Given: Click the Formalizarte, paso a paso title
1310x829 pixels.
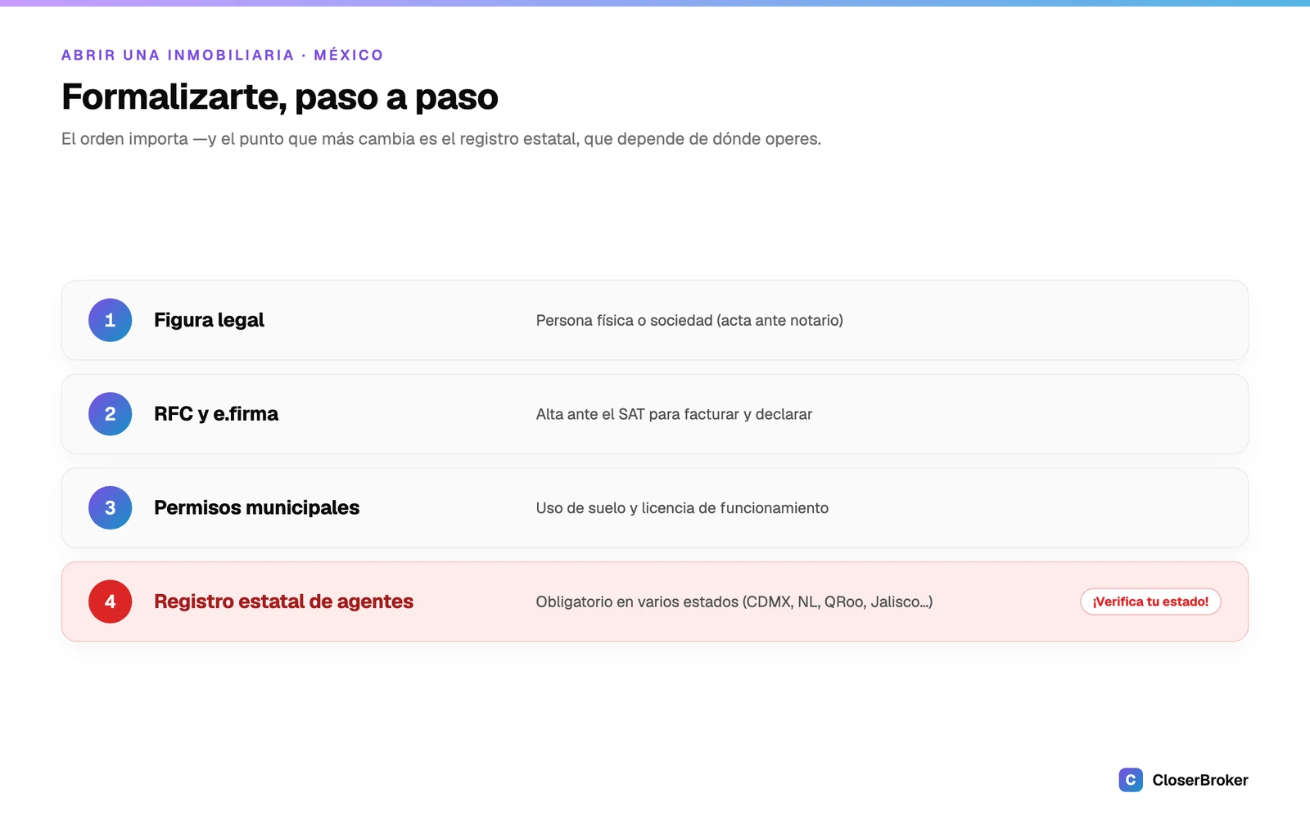Looking at the screenshot, I should (280, 97).
